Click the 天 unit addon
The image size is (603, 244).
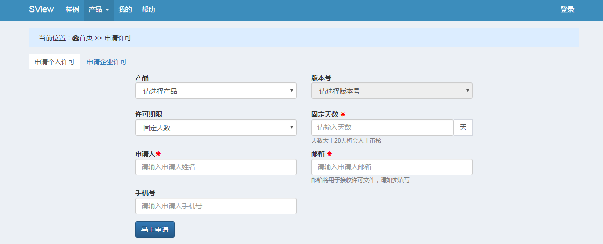coord(463,127)
